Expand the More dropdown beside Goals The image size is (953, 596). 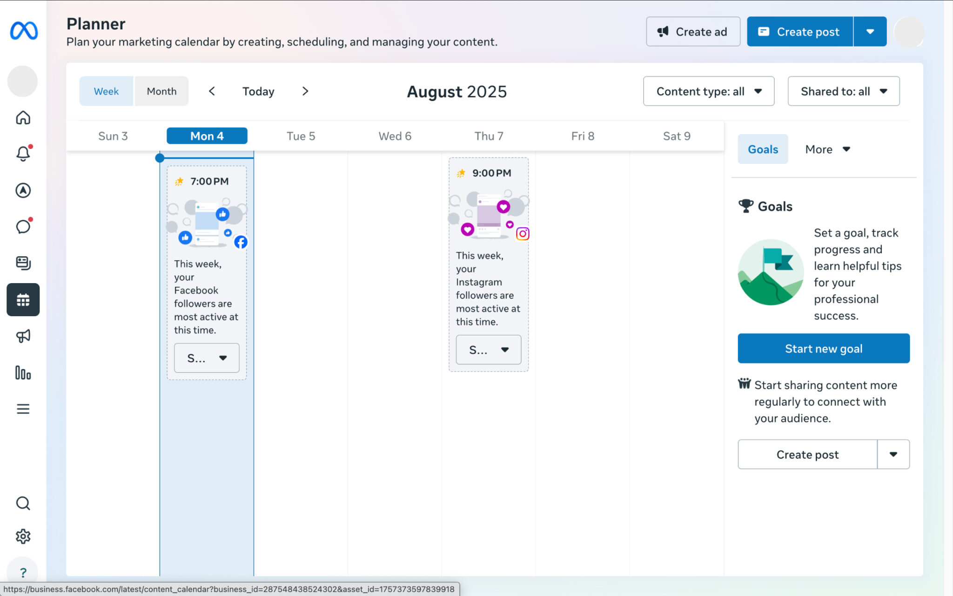pyautogui.click(x=828, y=149)
